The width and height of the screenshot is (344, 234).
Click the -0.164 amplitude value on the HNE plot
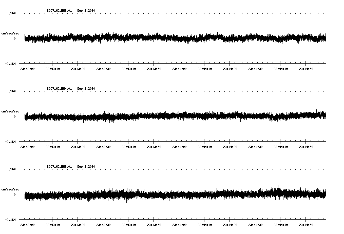pyautogui.click(x=10, y=64)
